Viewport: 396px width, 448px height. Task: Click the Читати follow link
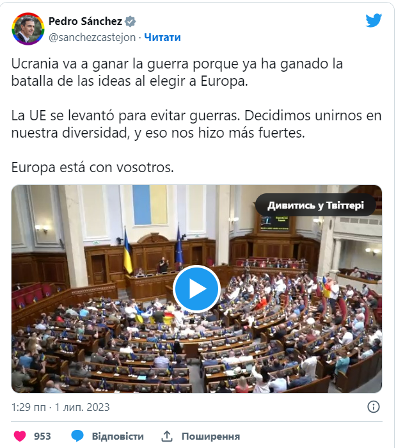click(x=162, y=37)
